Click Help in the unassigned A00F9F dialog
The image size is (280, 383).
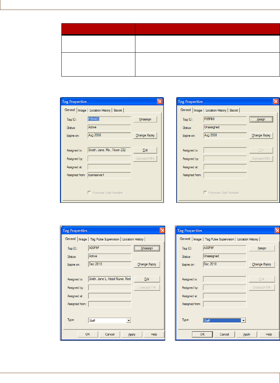[x=269, y=334]
